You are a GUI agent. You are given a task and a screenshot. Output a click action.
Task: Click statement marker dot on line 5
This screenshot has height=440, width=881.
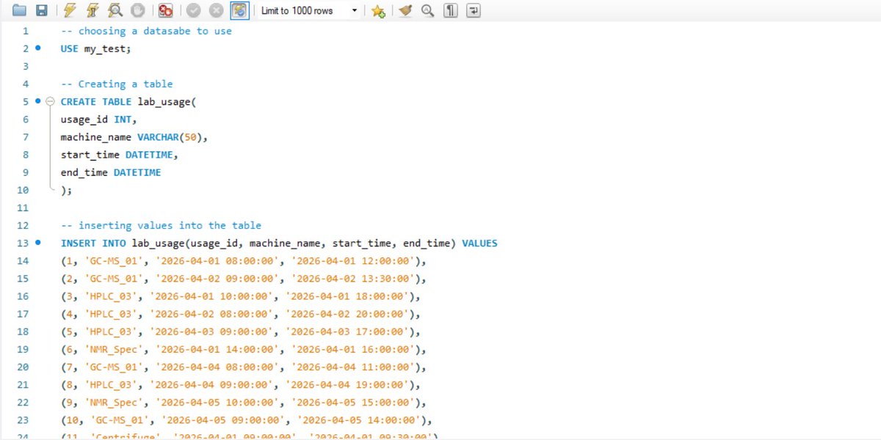[x=38, y=101]
